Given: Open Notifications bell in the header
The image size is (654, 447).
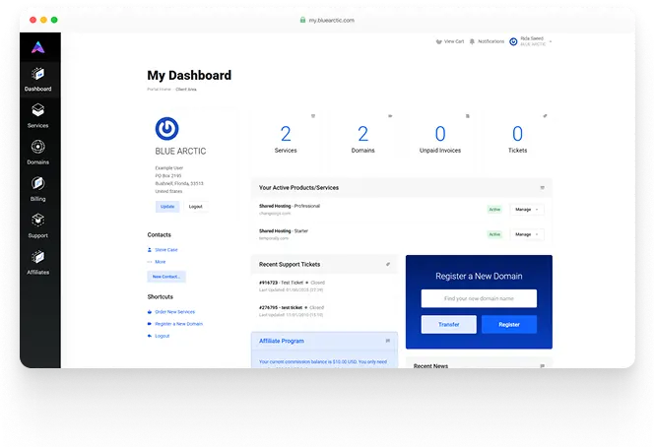Looking at the screenshot, I should pos(488,41).
